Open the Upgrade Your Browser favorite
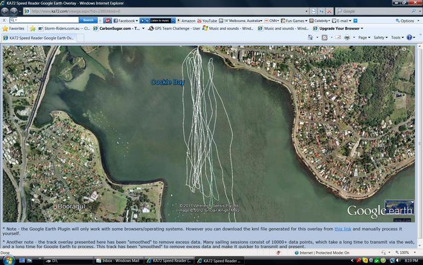423x265 pixels. pyautogui.click(x=338, y=28)
